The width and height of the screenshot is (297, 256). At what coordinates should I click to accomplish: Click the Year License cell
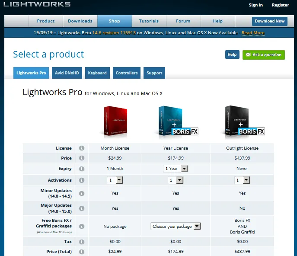[x=176, y=148]
